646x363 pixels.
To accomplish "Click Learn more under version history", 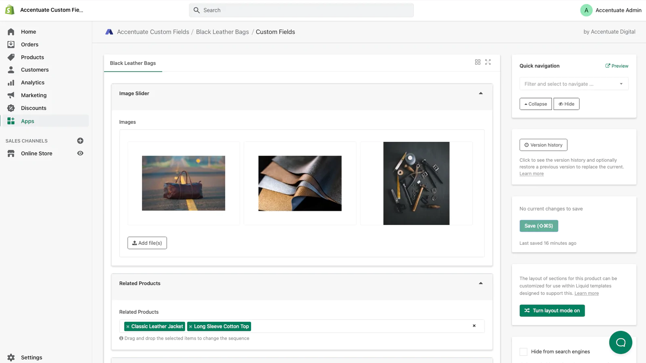I will coord(531,174).
